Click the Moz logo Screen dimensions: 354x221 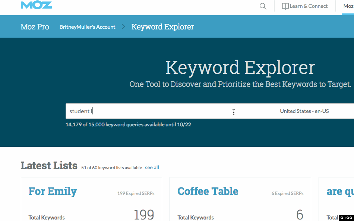(x=36, y=5)
